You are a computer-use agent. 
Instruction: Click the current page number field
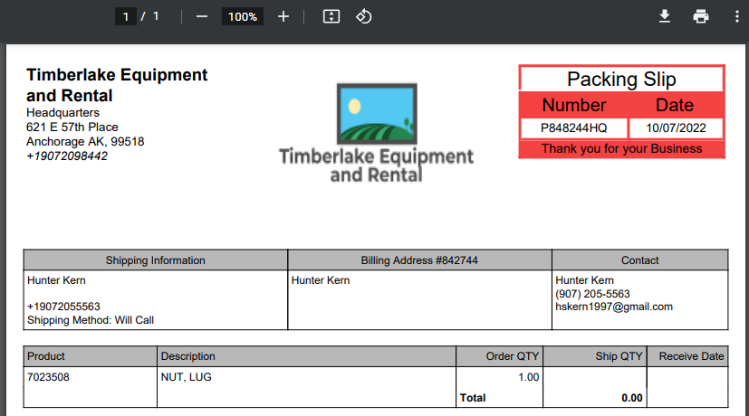point(126,16)
